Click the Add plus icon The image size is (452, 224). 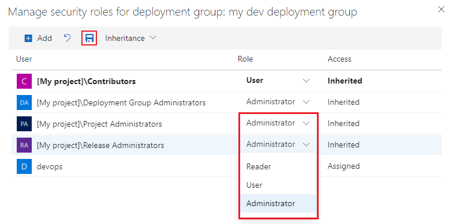(x=28, y=38)
